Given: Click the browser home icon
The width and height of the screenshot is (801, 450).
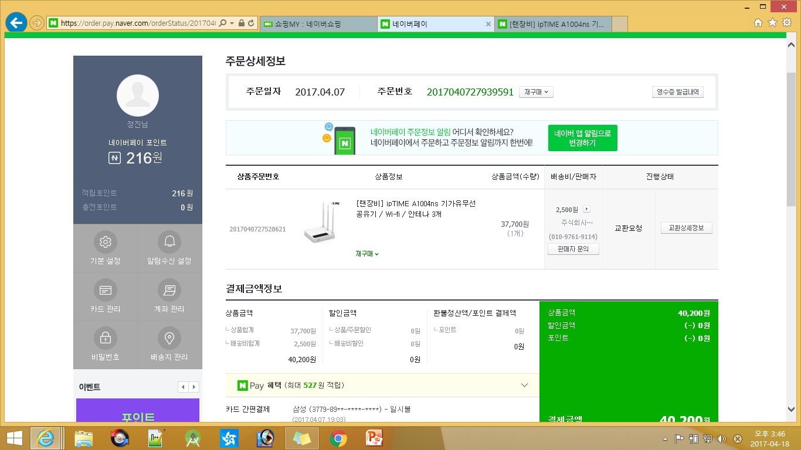Looking at the screenshot, I should point(758,22).
